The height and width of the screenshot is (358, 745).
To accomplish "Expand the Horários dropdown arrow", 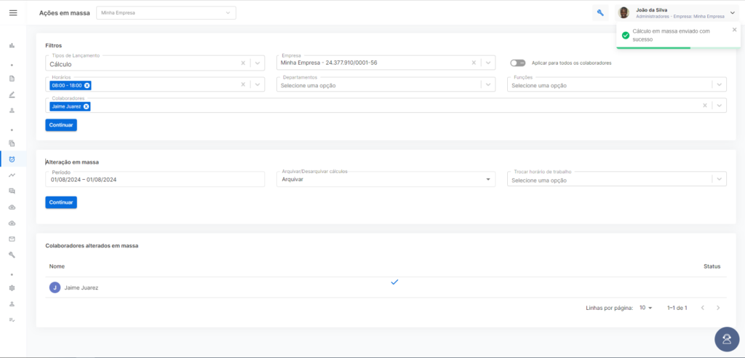I will click(257, 84).
